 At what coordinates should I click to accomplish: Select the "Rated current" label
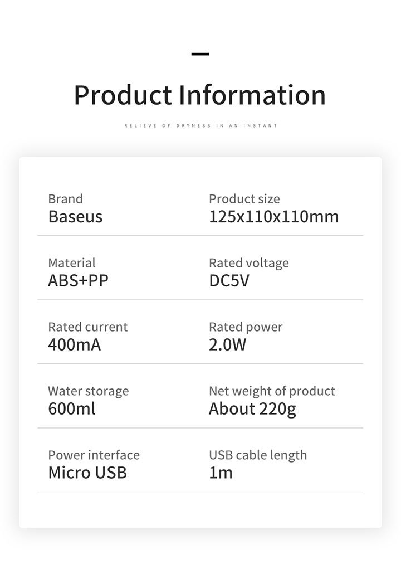pos(88,327)
